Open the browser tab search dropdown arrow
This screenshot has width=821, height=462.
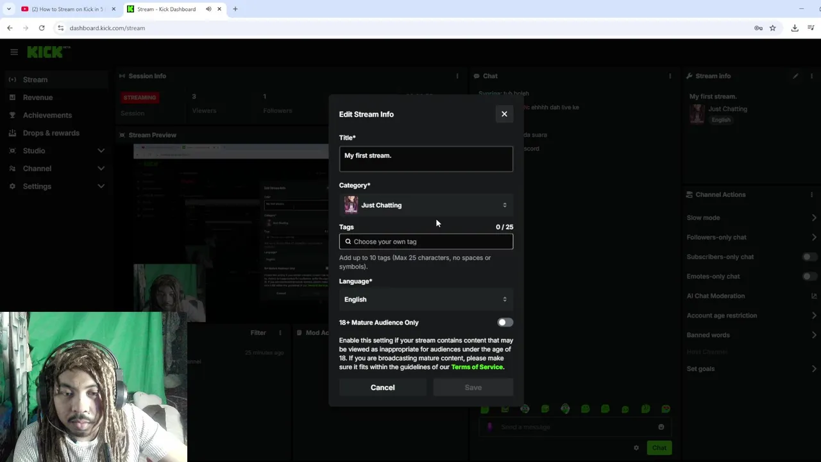point(8,9)
